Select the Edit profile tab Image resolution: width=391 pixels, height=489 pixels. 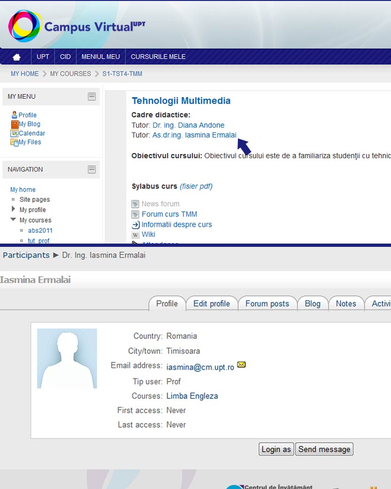pos(212,304)
